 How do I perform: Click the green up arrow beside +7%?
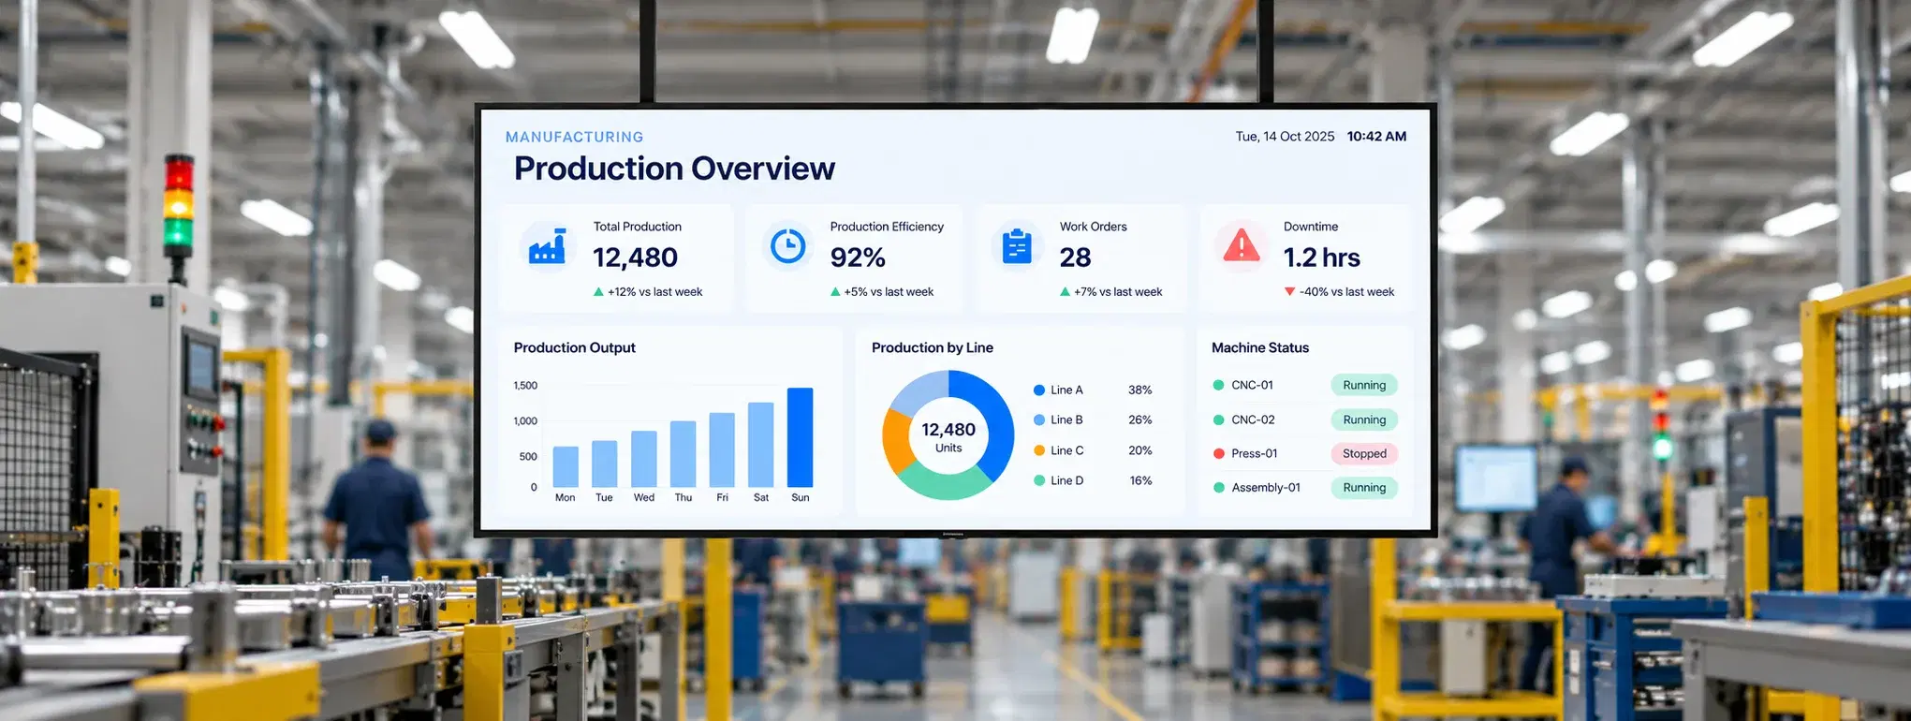tap(1065, 292)
